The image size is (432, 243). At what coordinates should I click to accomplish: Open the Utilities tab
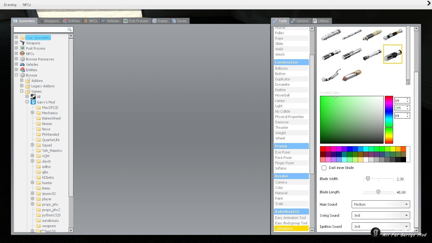[321, 21]
